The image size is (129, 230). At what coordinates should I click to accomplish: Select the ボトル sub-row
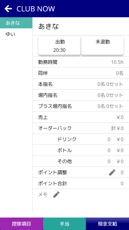coord(81,150)
